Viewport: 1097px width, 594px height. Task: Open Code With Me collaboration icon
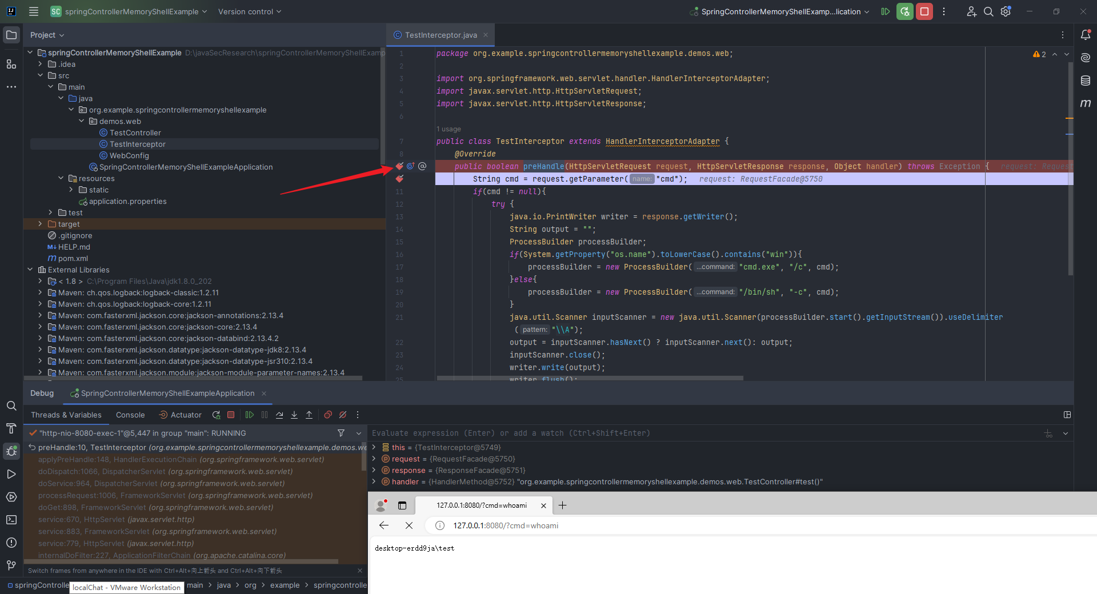(x=971, y=11)
